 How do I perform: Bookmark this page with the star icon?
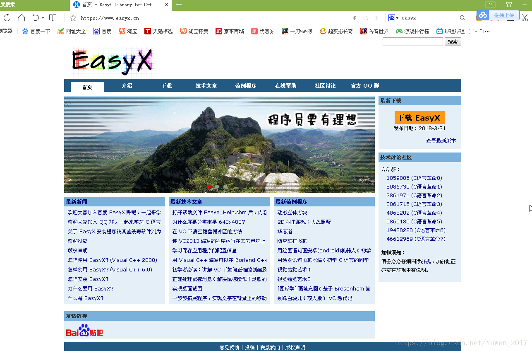tap(73, 18)
